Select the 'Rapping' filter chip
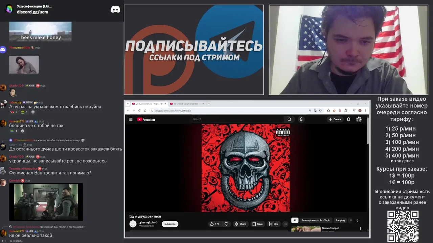 pyautogui.click(x=340, y=220)
